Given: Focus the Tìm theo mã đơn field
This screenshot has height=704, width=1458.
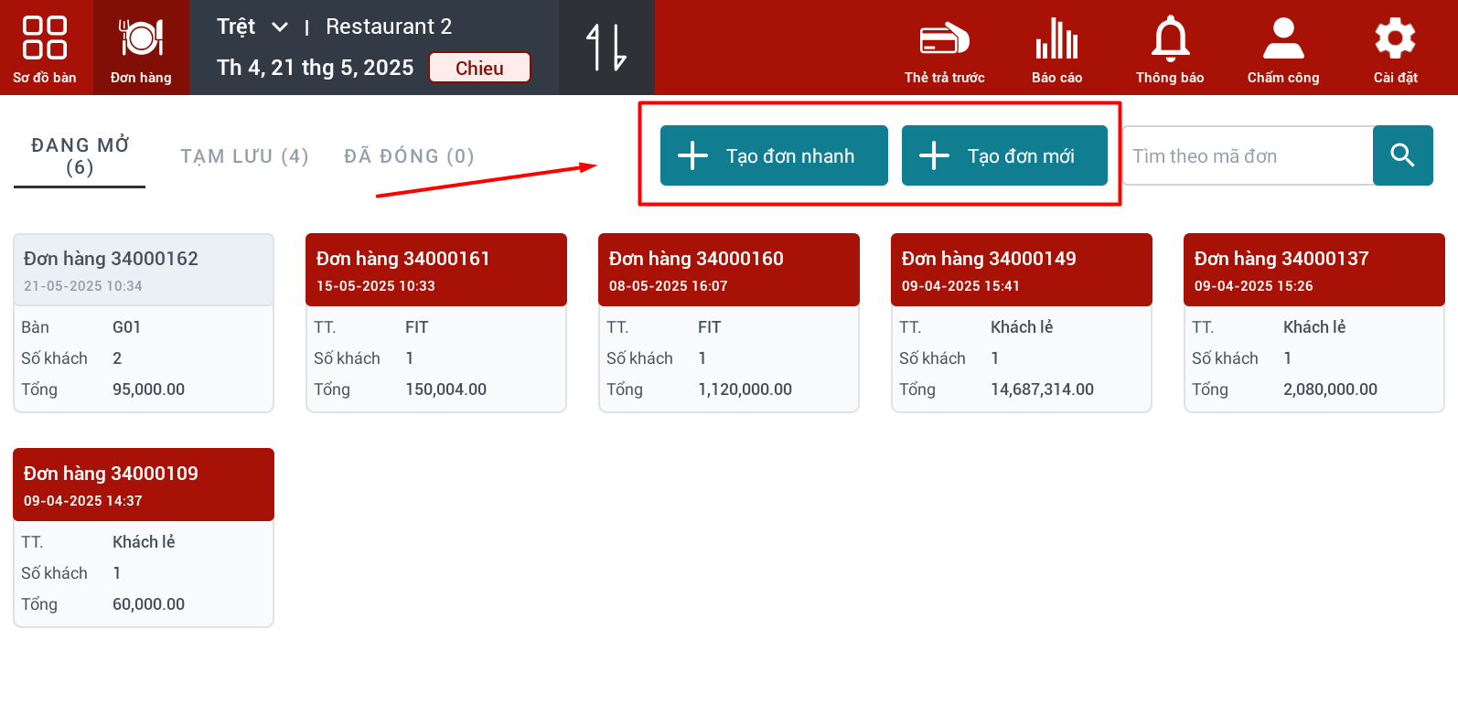Looking at the screenshot, I should coord(1248,156).
